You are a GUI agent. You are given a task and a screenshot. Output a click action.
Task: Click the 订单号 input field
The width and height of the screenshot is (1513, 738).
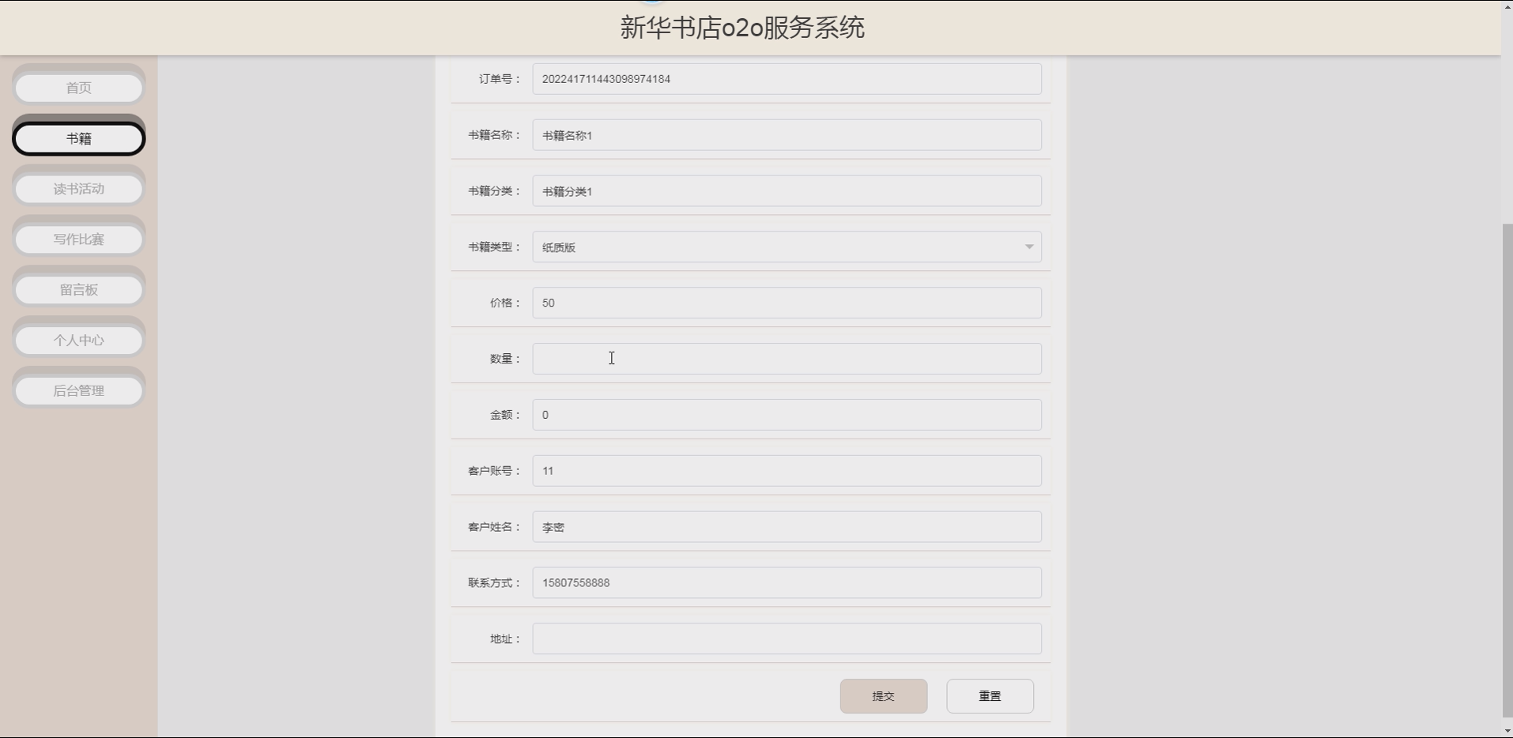pyautogui.click(x=787, y=79)
